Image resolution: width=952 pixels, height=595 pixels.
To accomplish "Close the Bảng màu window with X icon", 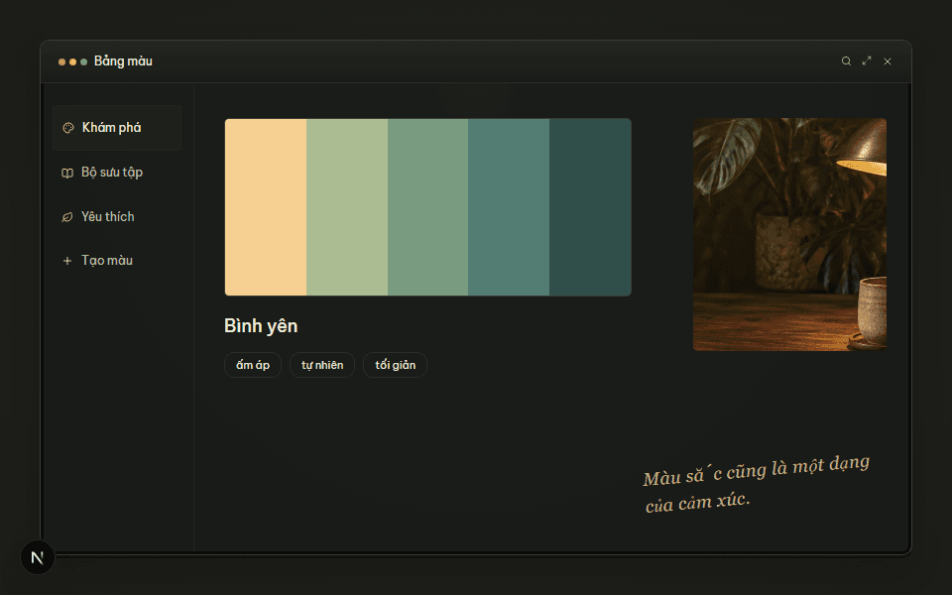I will [887, 61].
